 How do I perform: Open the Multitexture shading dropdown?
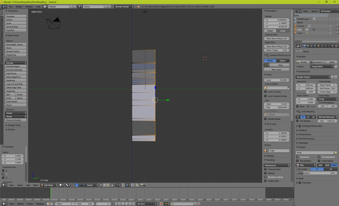(277, 165)
